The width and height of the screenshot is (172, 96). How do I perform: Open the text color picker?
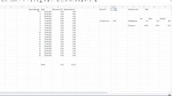[x=41, y=1]
